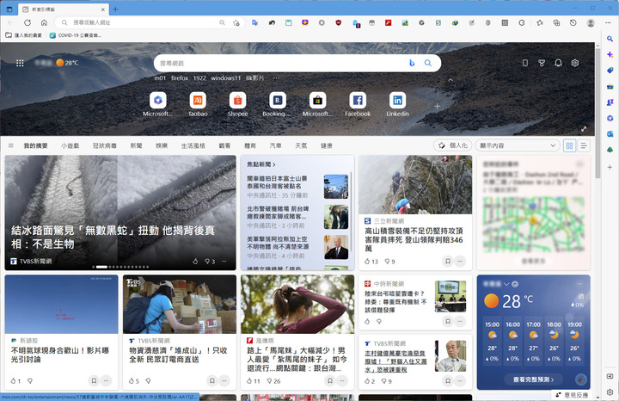Image resolution: width=619 pixels, height=401 pixels.
Task: Open Microsoft Rewards trophy icon
Action: 542,63
